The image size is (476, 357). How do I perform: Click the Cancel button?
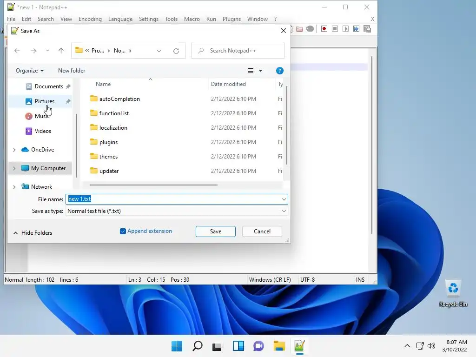tap(262, 231)
